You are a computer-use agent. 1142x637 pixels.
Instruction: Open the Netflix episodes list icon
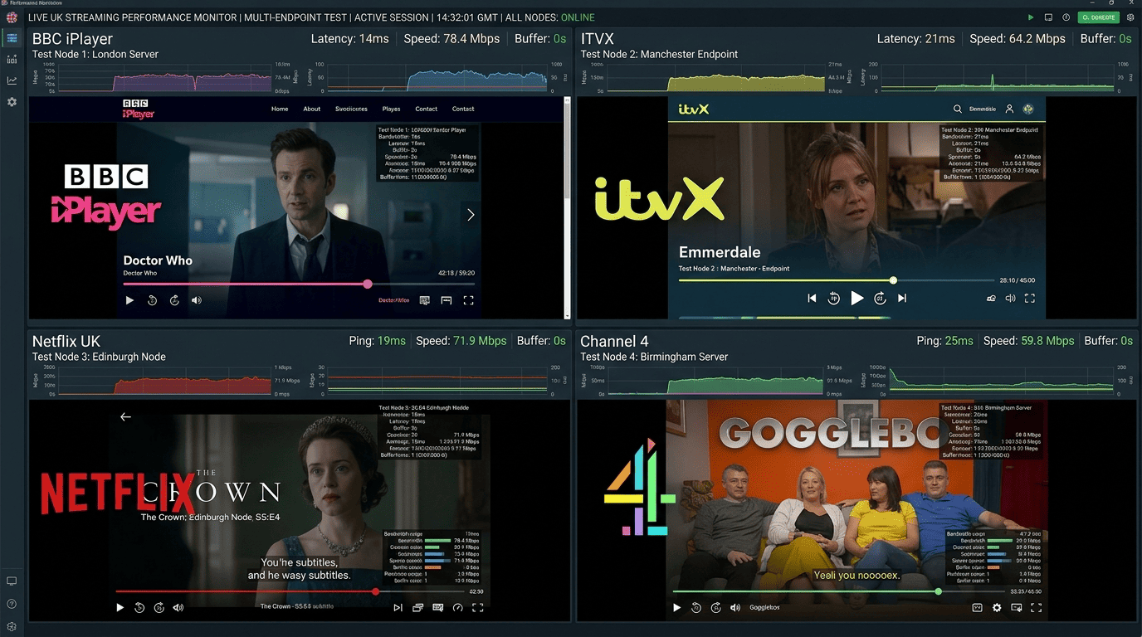pos(417,608)
